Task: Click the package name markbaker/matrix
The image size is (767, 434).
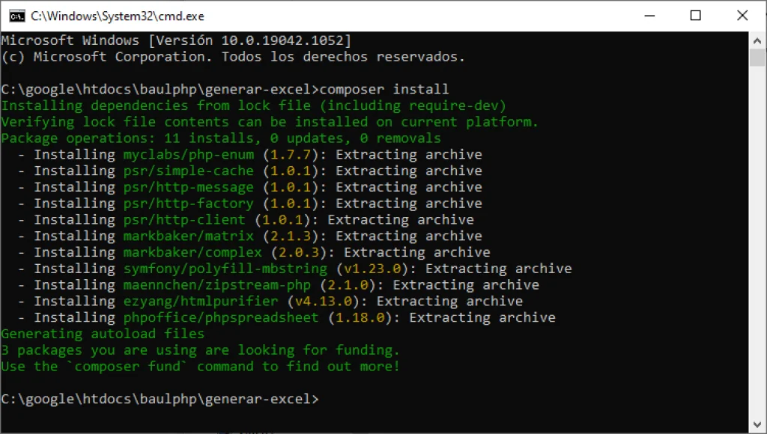Action: [188, 236]
